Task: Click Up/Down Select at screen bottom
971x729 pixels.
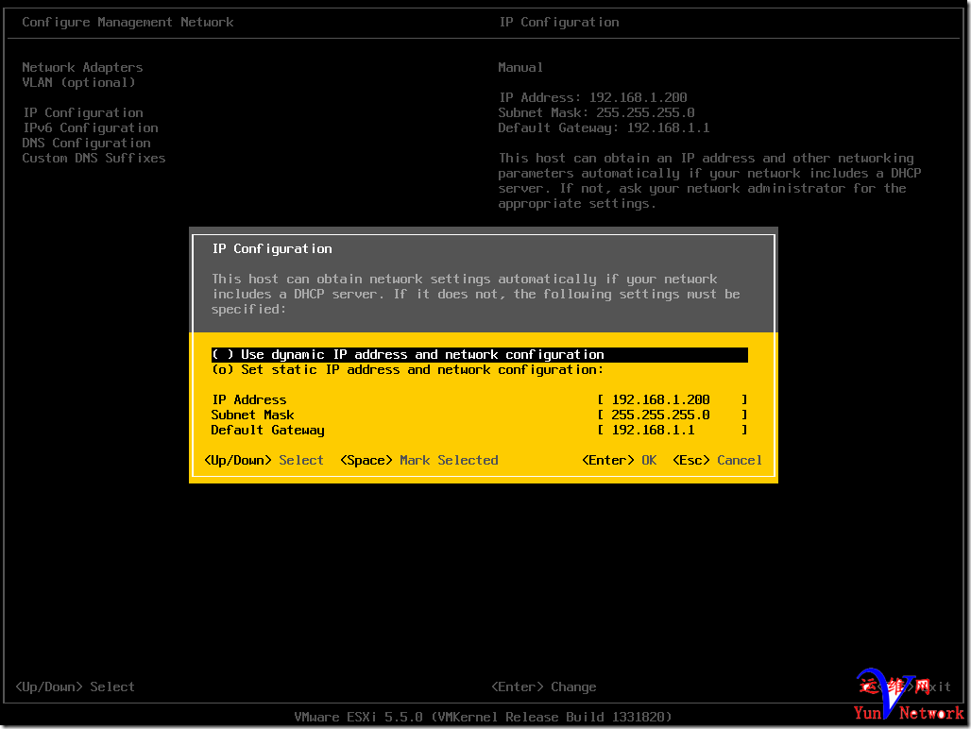Action: (75, 687)
